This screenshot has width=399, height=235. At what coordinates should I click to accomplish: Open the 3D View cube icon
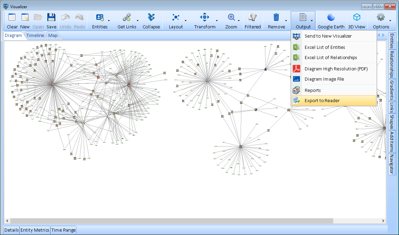tap(357, 17)
